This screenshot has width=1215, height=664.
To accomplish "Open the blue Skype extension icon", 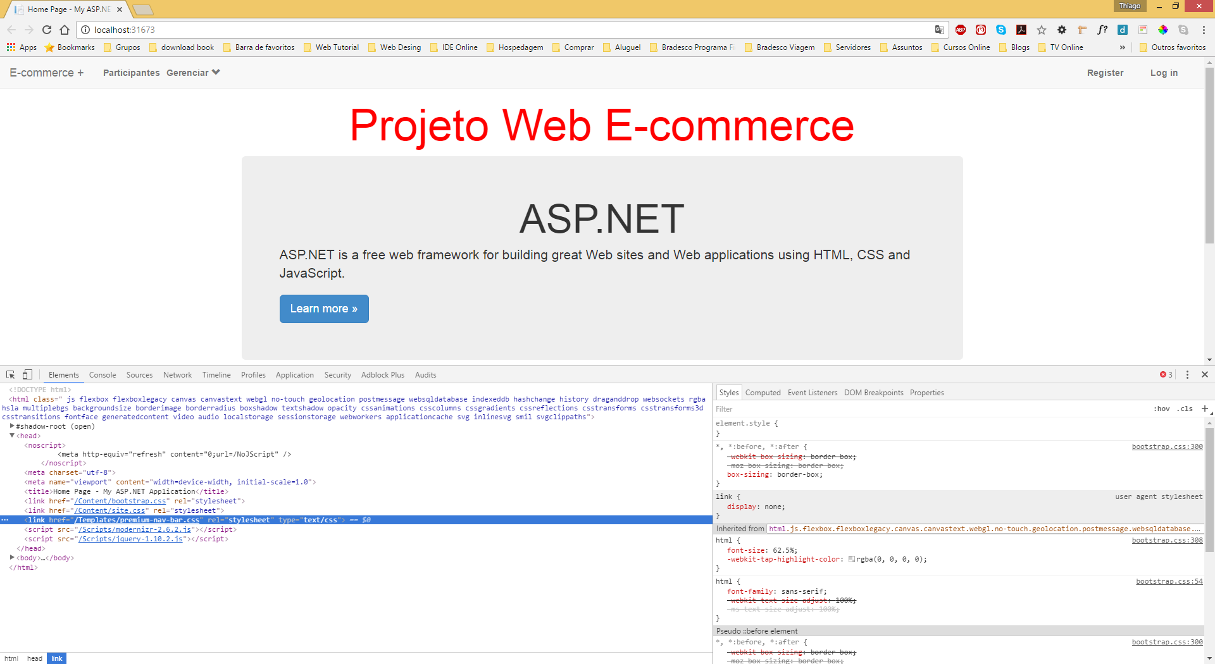I will click(1001, 30).
